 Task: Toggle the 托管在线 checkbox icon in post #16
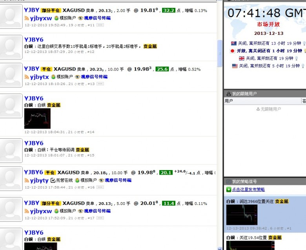coord(53,181)
